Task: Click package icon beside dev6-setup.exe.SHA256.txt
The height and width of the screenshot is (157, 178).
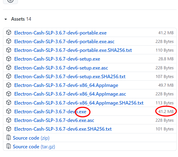Action: (9, 76)
